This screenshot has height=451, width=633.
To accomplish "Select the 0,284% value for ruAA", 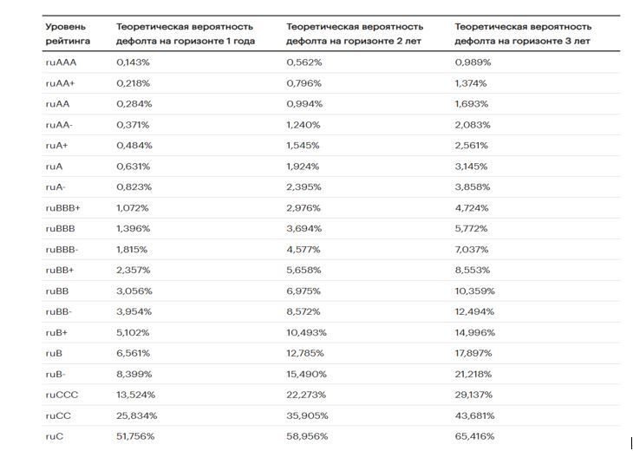I will click(x=134, y=104).
